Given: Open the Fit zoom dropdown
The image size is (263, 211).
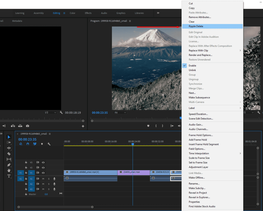Looking at the screenshot, I should point(120,112).
